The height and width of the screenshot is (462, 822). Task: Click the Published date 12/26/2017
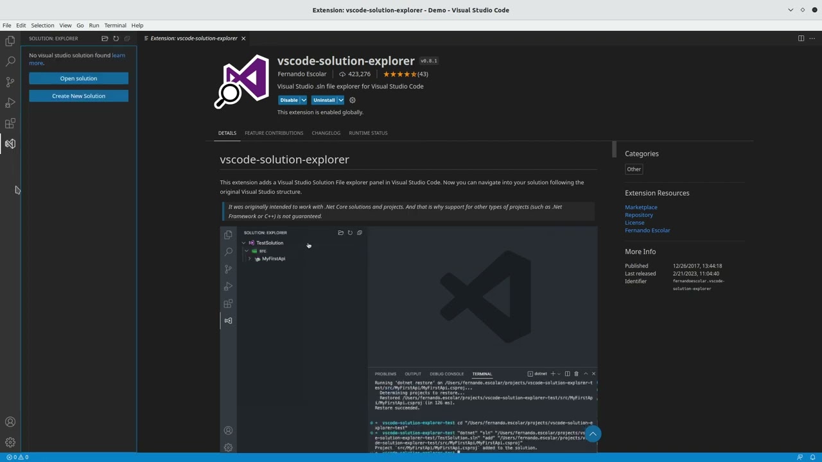click(x=697, y=266)
